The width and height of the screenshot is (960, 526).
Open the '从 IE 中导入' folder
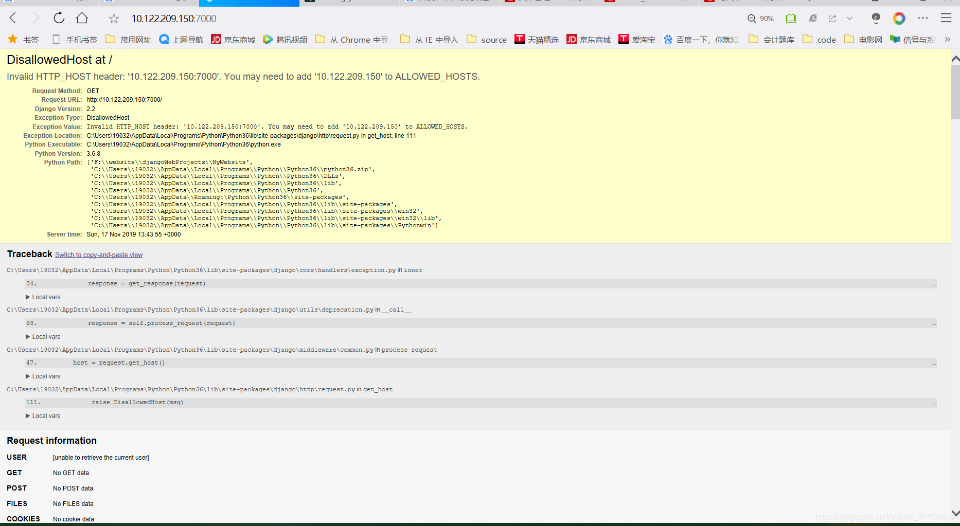pos(429,40)
